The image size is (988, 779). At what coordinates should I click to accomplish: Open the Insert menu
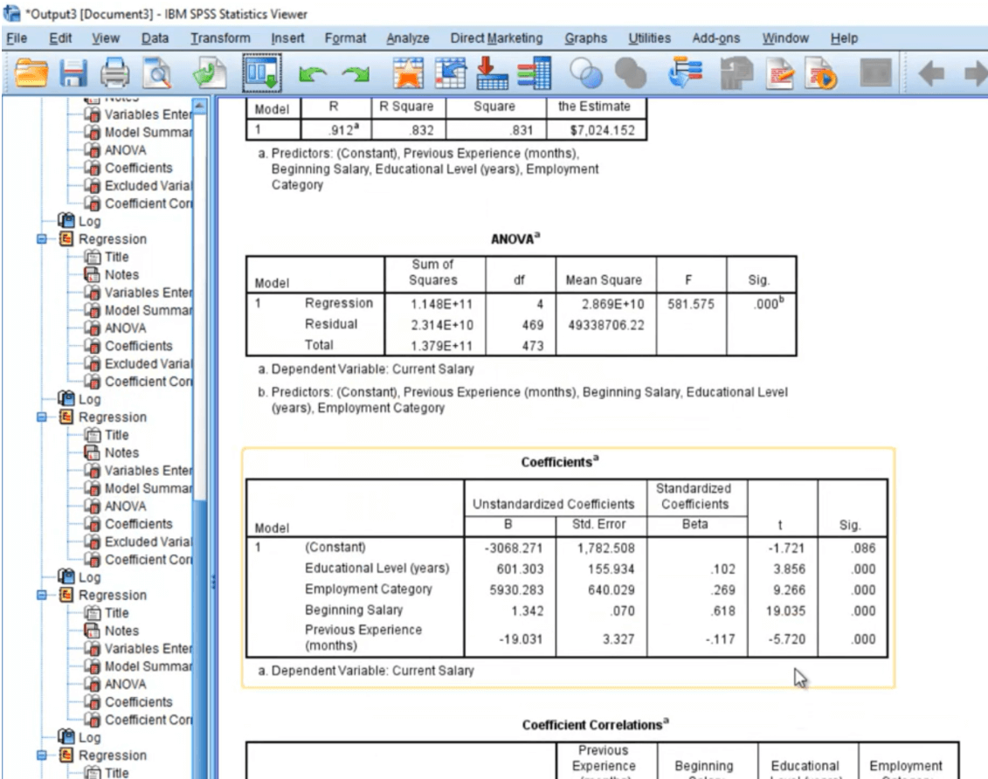[x=287, y=38]
